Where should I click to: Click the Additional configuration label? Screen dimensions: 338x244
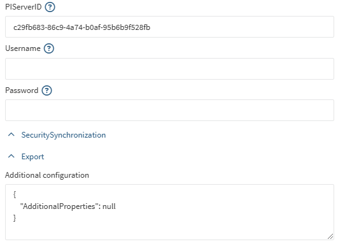47,175
